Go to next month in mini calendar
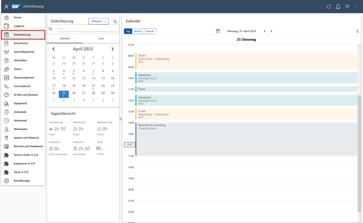 (113, 49)
